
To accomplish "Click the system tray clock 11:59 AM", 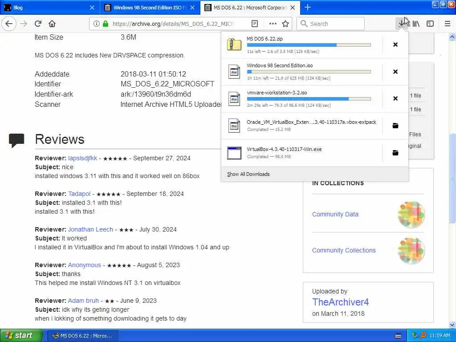I will (440, 336).
